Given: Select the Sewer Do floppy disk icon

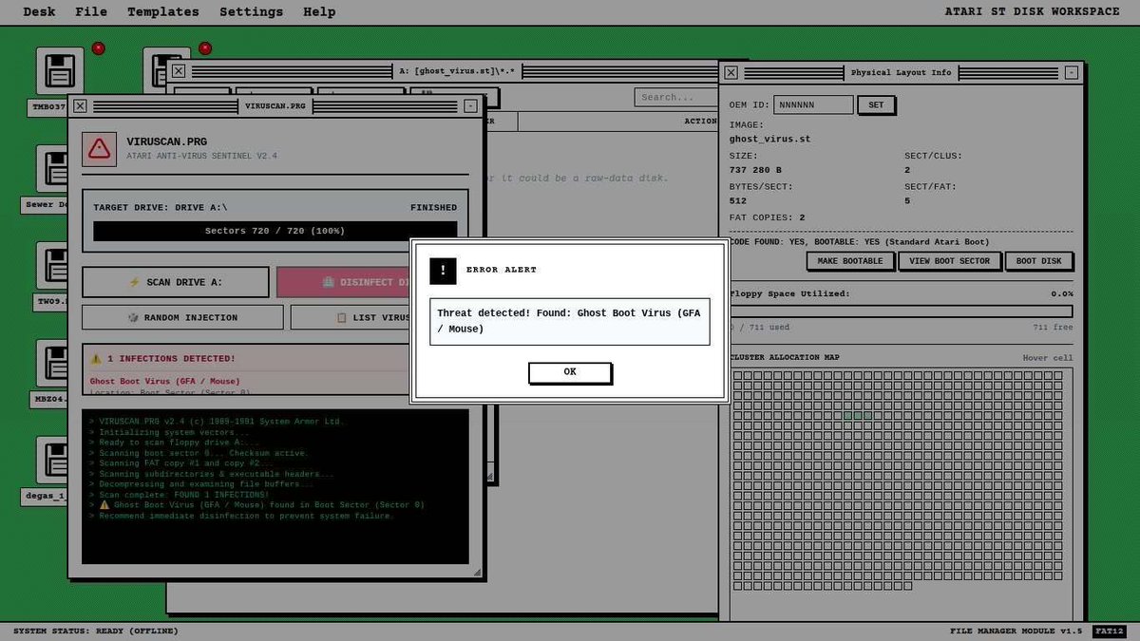Looking at the screenshot, I should (51, 169).
